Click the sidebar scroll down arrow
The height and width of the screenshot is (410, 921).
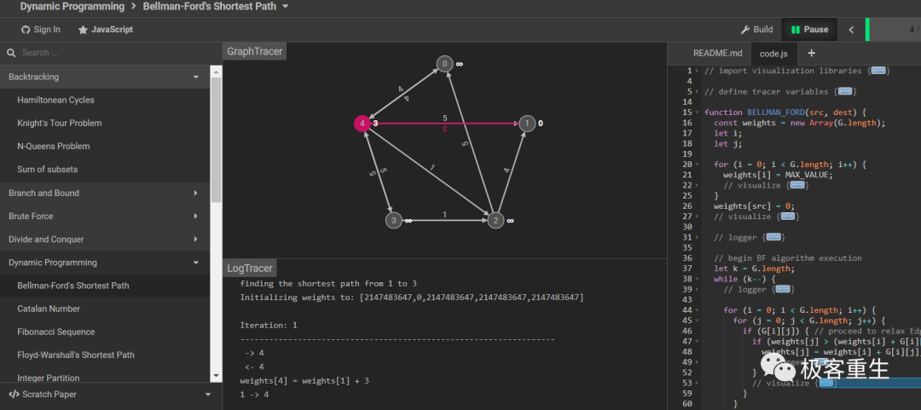coord(216,375)
